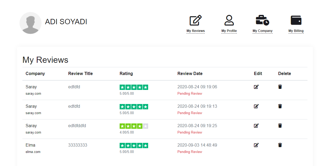
Task: Click saray.com in the 09:19:25 row
Action: pyautogui.click(x=33, y=132)
